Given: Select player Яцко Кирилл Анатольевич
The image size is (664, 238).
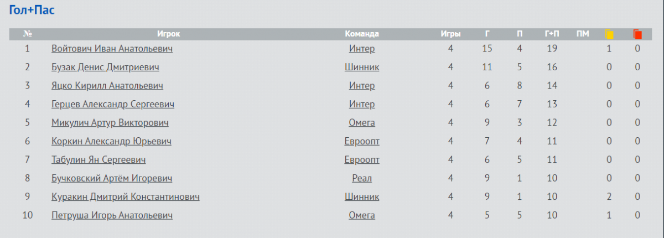Looking at the screenshot, I should click(107, 86).
